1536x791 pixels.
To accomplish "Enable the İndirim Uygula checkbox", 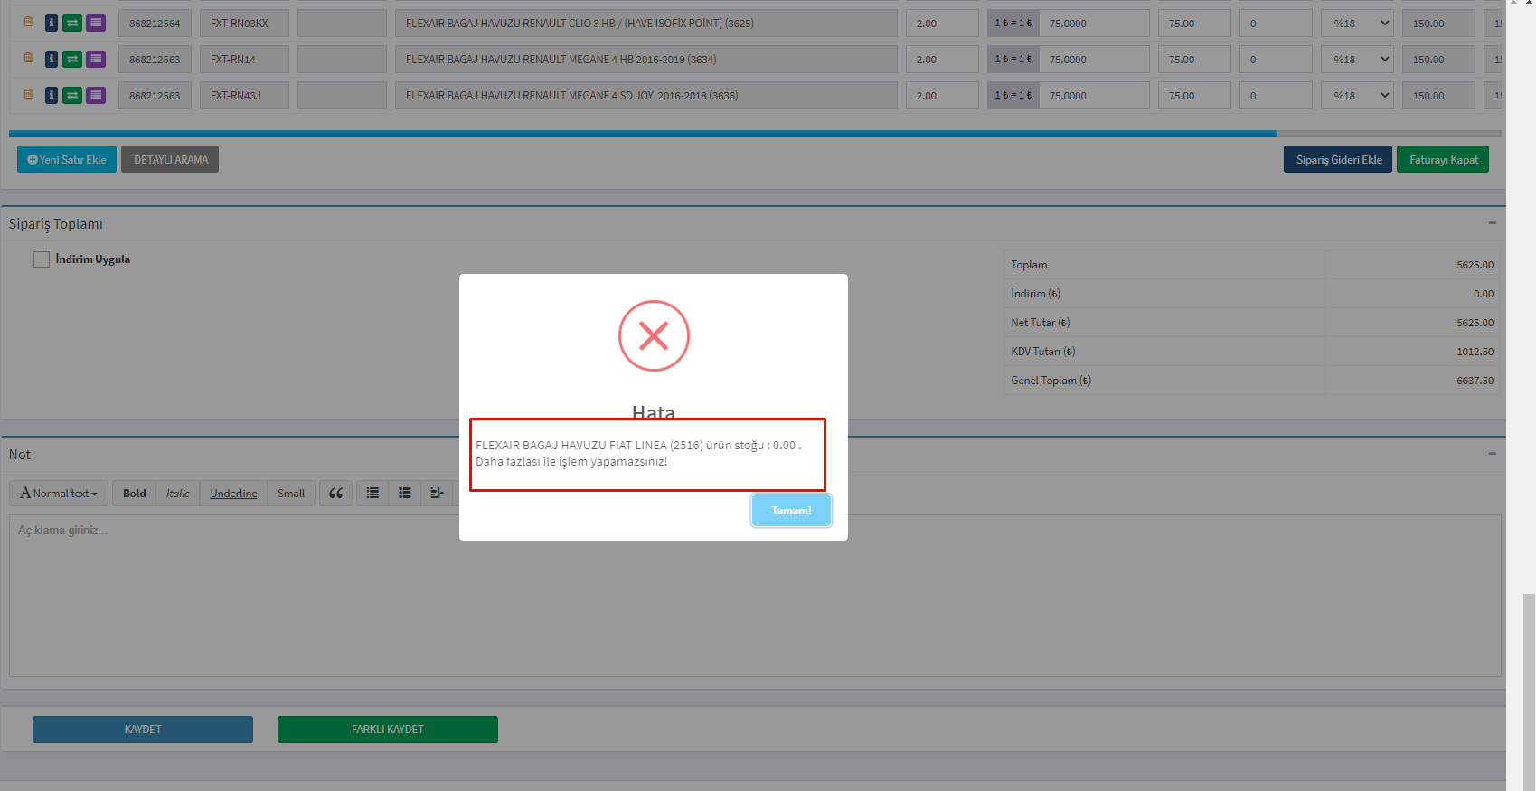I will tap(42, 259).
